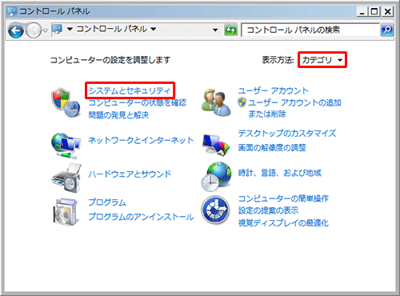Open the recent pages dropdown arrow beside the forward button
The image size is (400, 296).
(46, 30)
